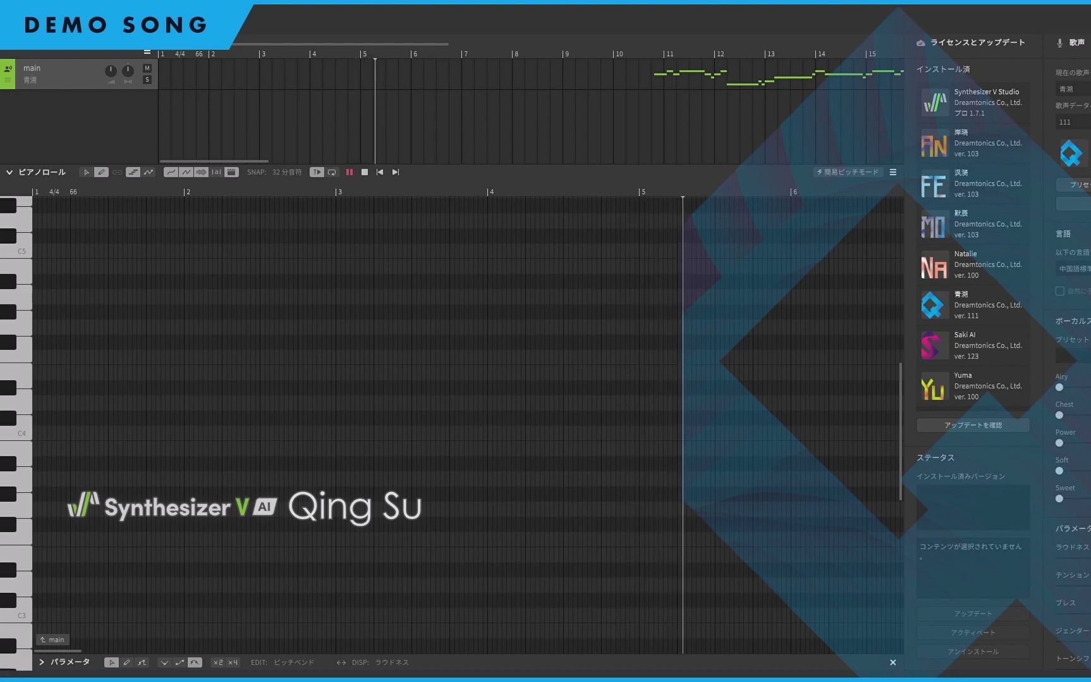The width and height of the screenshot is (1091, 682).
Task: Select the Yuma voice database entry
Action: [x=973, y=386]
